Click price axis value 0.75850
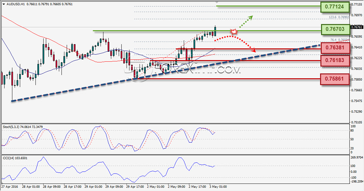The width and height of the screenshot is (364, 191). pyautogui.click(x=357, y=80)
